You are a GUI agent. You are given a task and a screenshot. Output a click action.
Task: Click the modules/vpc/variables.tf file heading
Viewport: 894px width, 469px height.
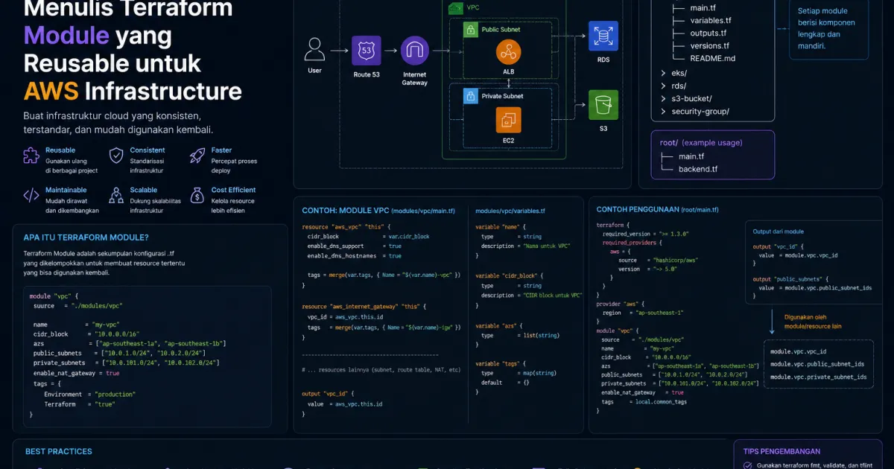point(510,211)
